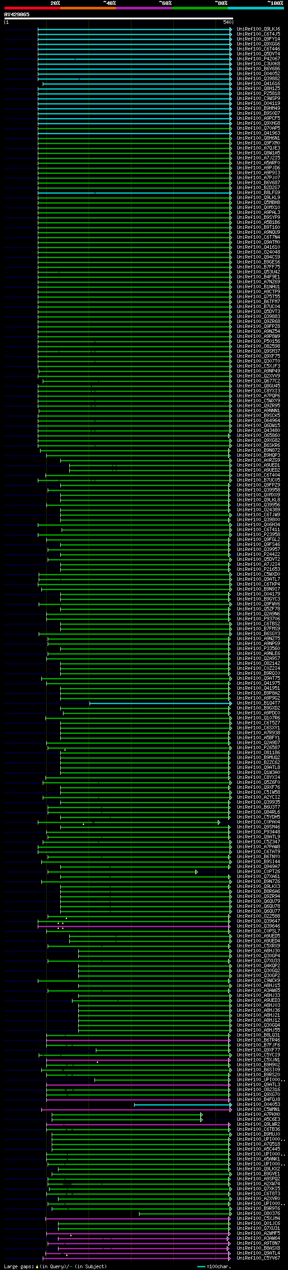Click the UniRef100_P21653 label

click(x=258, y=569)
